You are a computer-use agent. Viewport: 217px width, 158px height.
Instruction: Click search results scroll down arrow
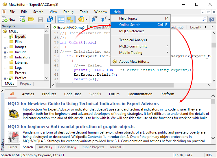point(213,138)
